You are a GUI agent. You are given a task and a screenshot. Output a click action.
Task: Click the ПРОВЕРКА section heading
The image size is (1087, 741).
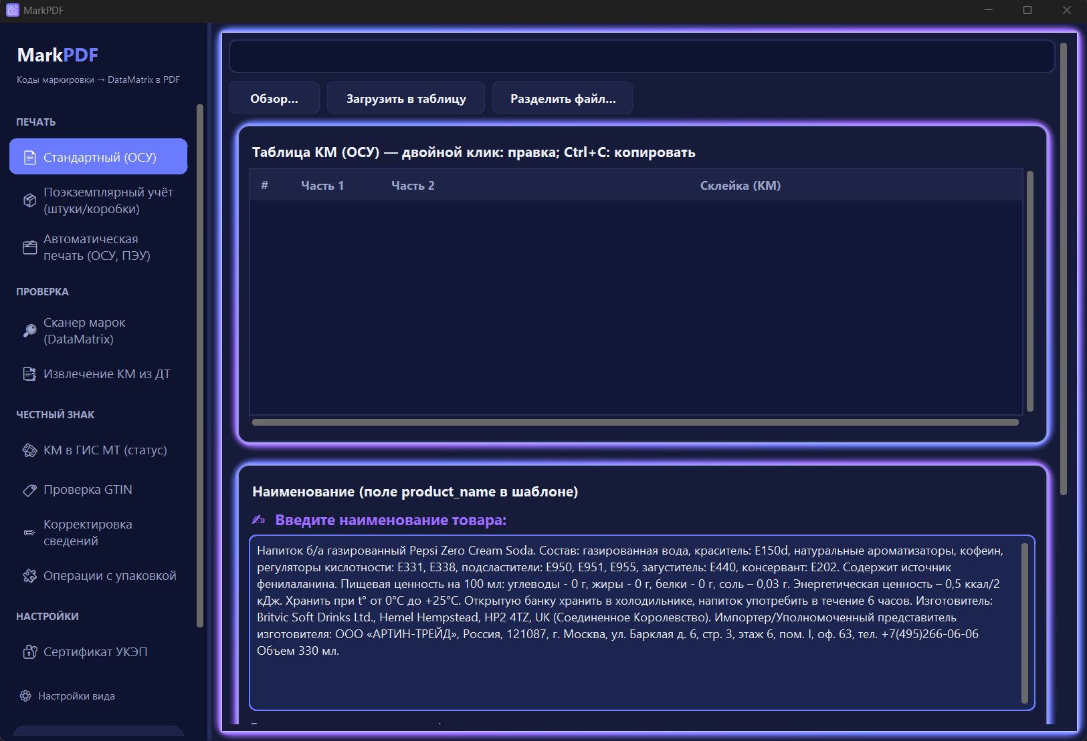tap(42, 292)
